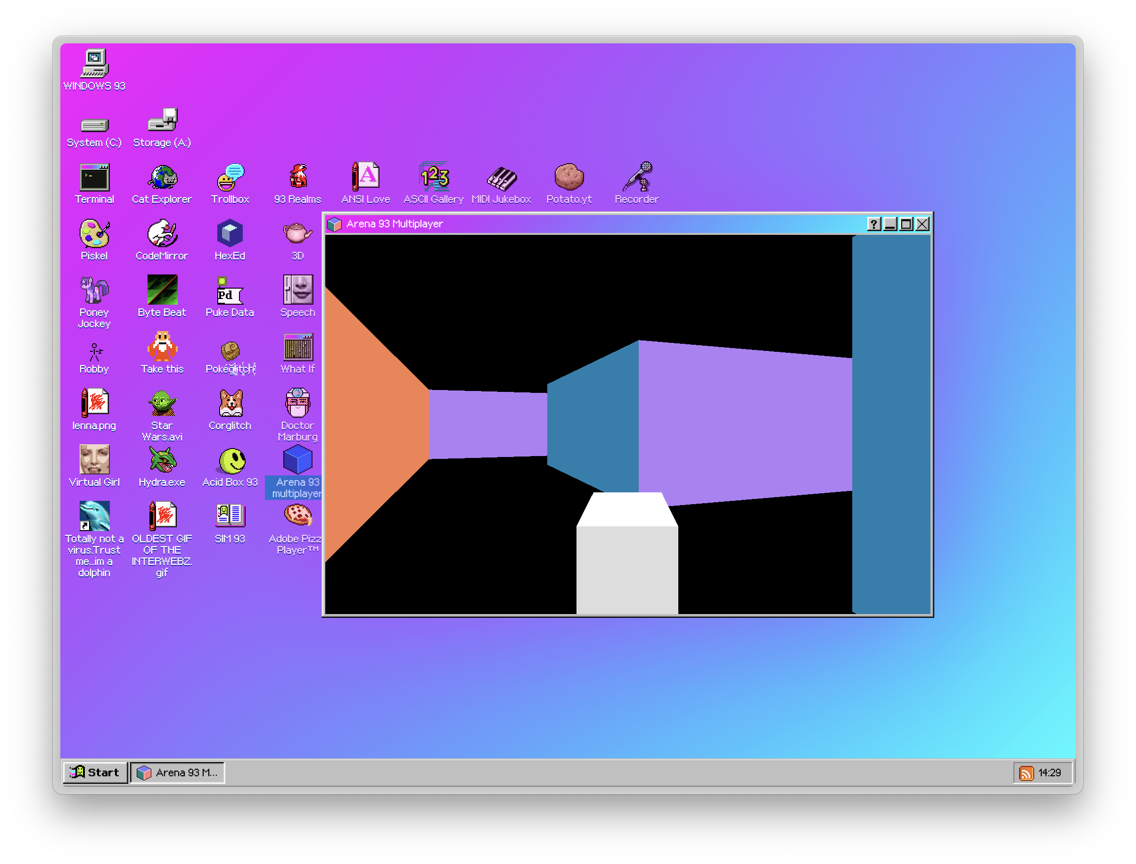Open ANSI Love application icon
This screenshot has width=1136, height=864.
[365, 178]
